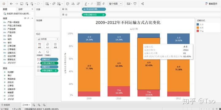The image size is (221, 110).
Task: Enter presentation mode icon
Action: (135, 4)
